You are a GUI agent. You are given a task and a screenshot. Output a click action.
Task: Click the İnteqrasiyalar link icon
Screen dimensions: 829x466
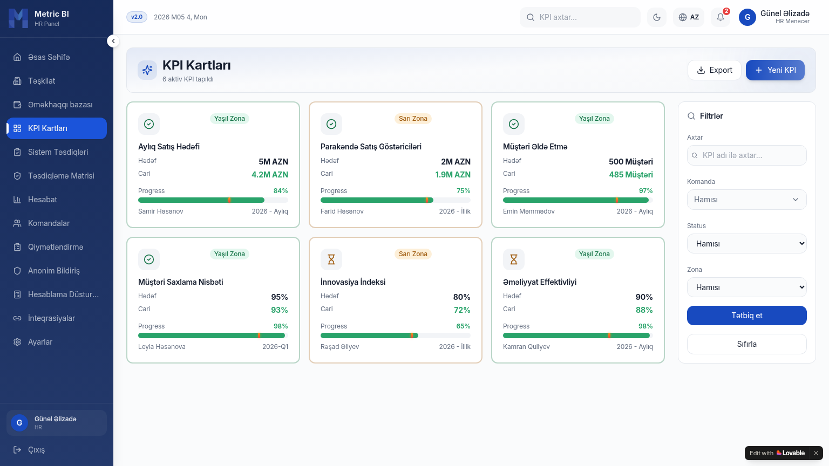[17, 318]
